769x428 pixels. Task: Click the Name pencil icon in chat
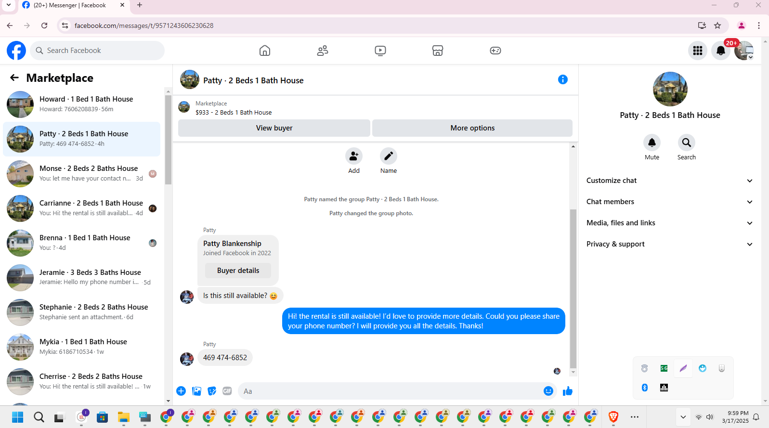coord(389,156)
